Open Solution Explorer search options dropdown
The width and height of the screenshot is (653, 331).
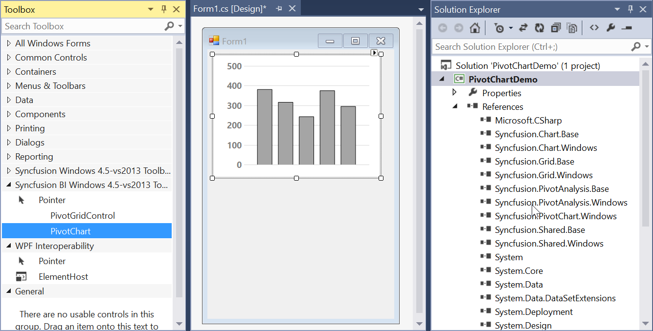pyautogui.click(x=647, y=47)
